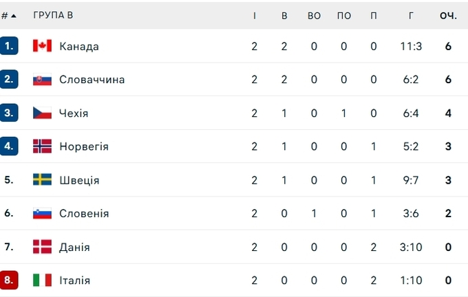The width and height of the screenshot is (468, 297).
Task: Click the Denmark flag icon
Action: [x=42, y=247]
